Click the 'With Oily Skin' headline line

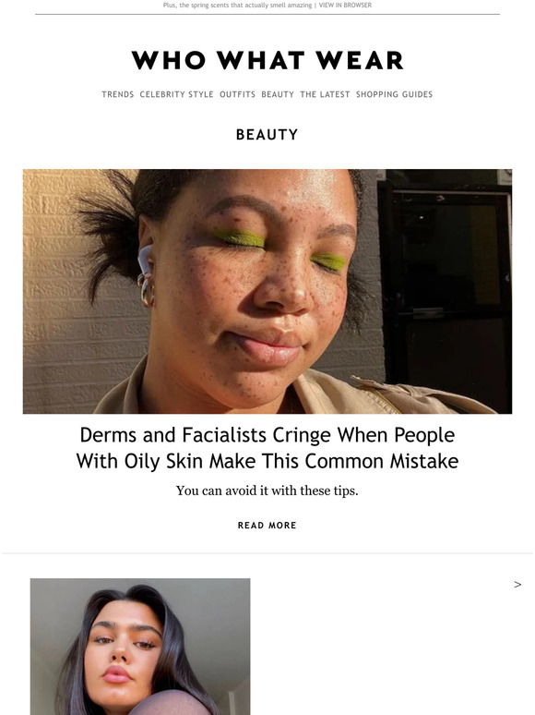tap(267, 461)
